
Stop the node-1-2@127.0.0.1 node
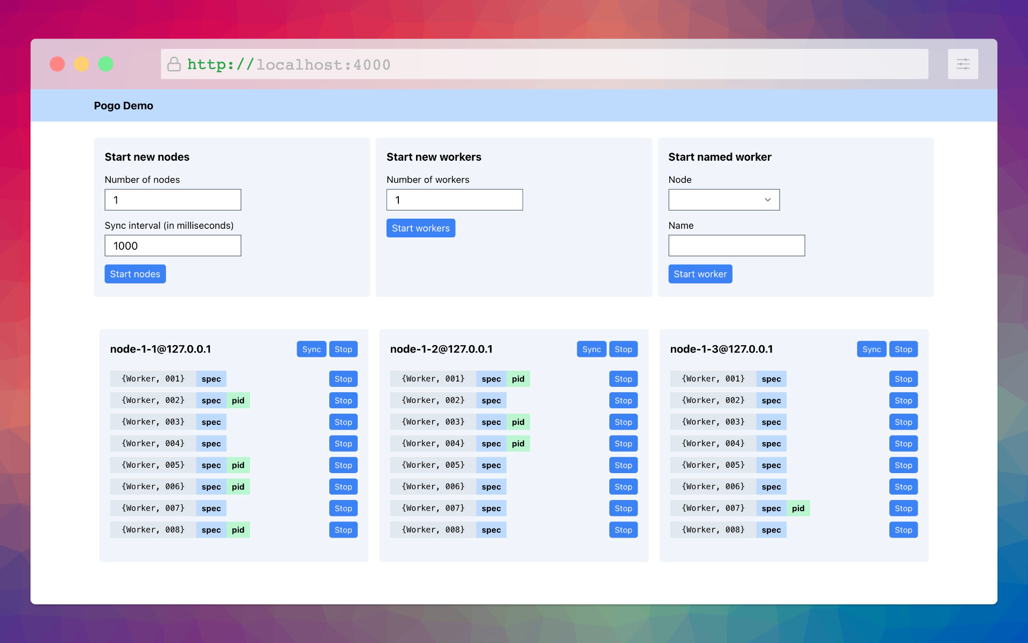[x=623, y=349]
